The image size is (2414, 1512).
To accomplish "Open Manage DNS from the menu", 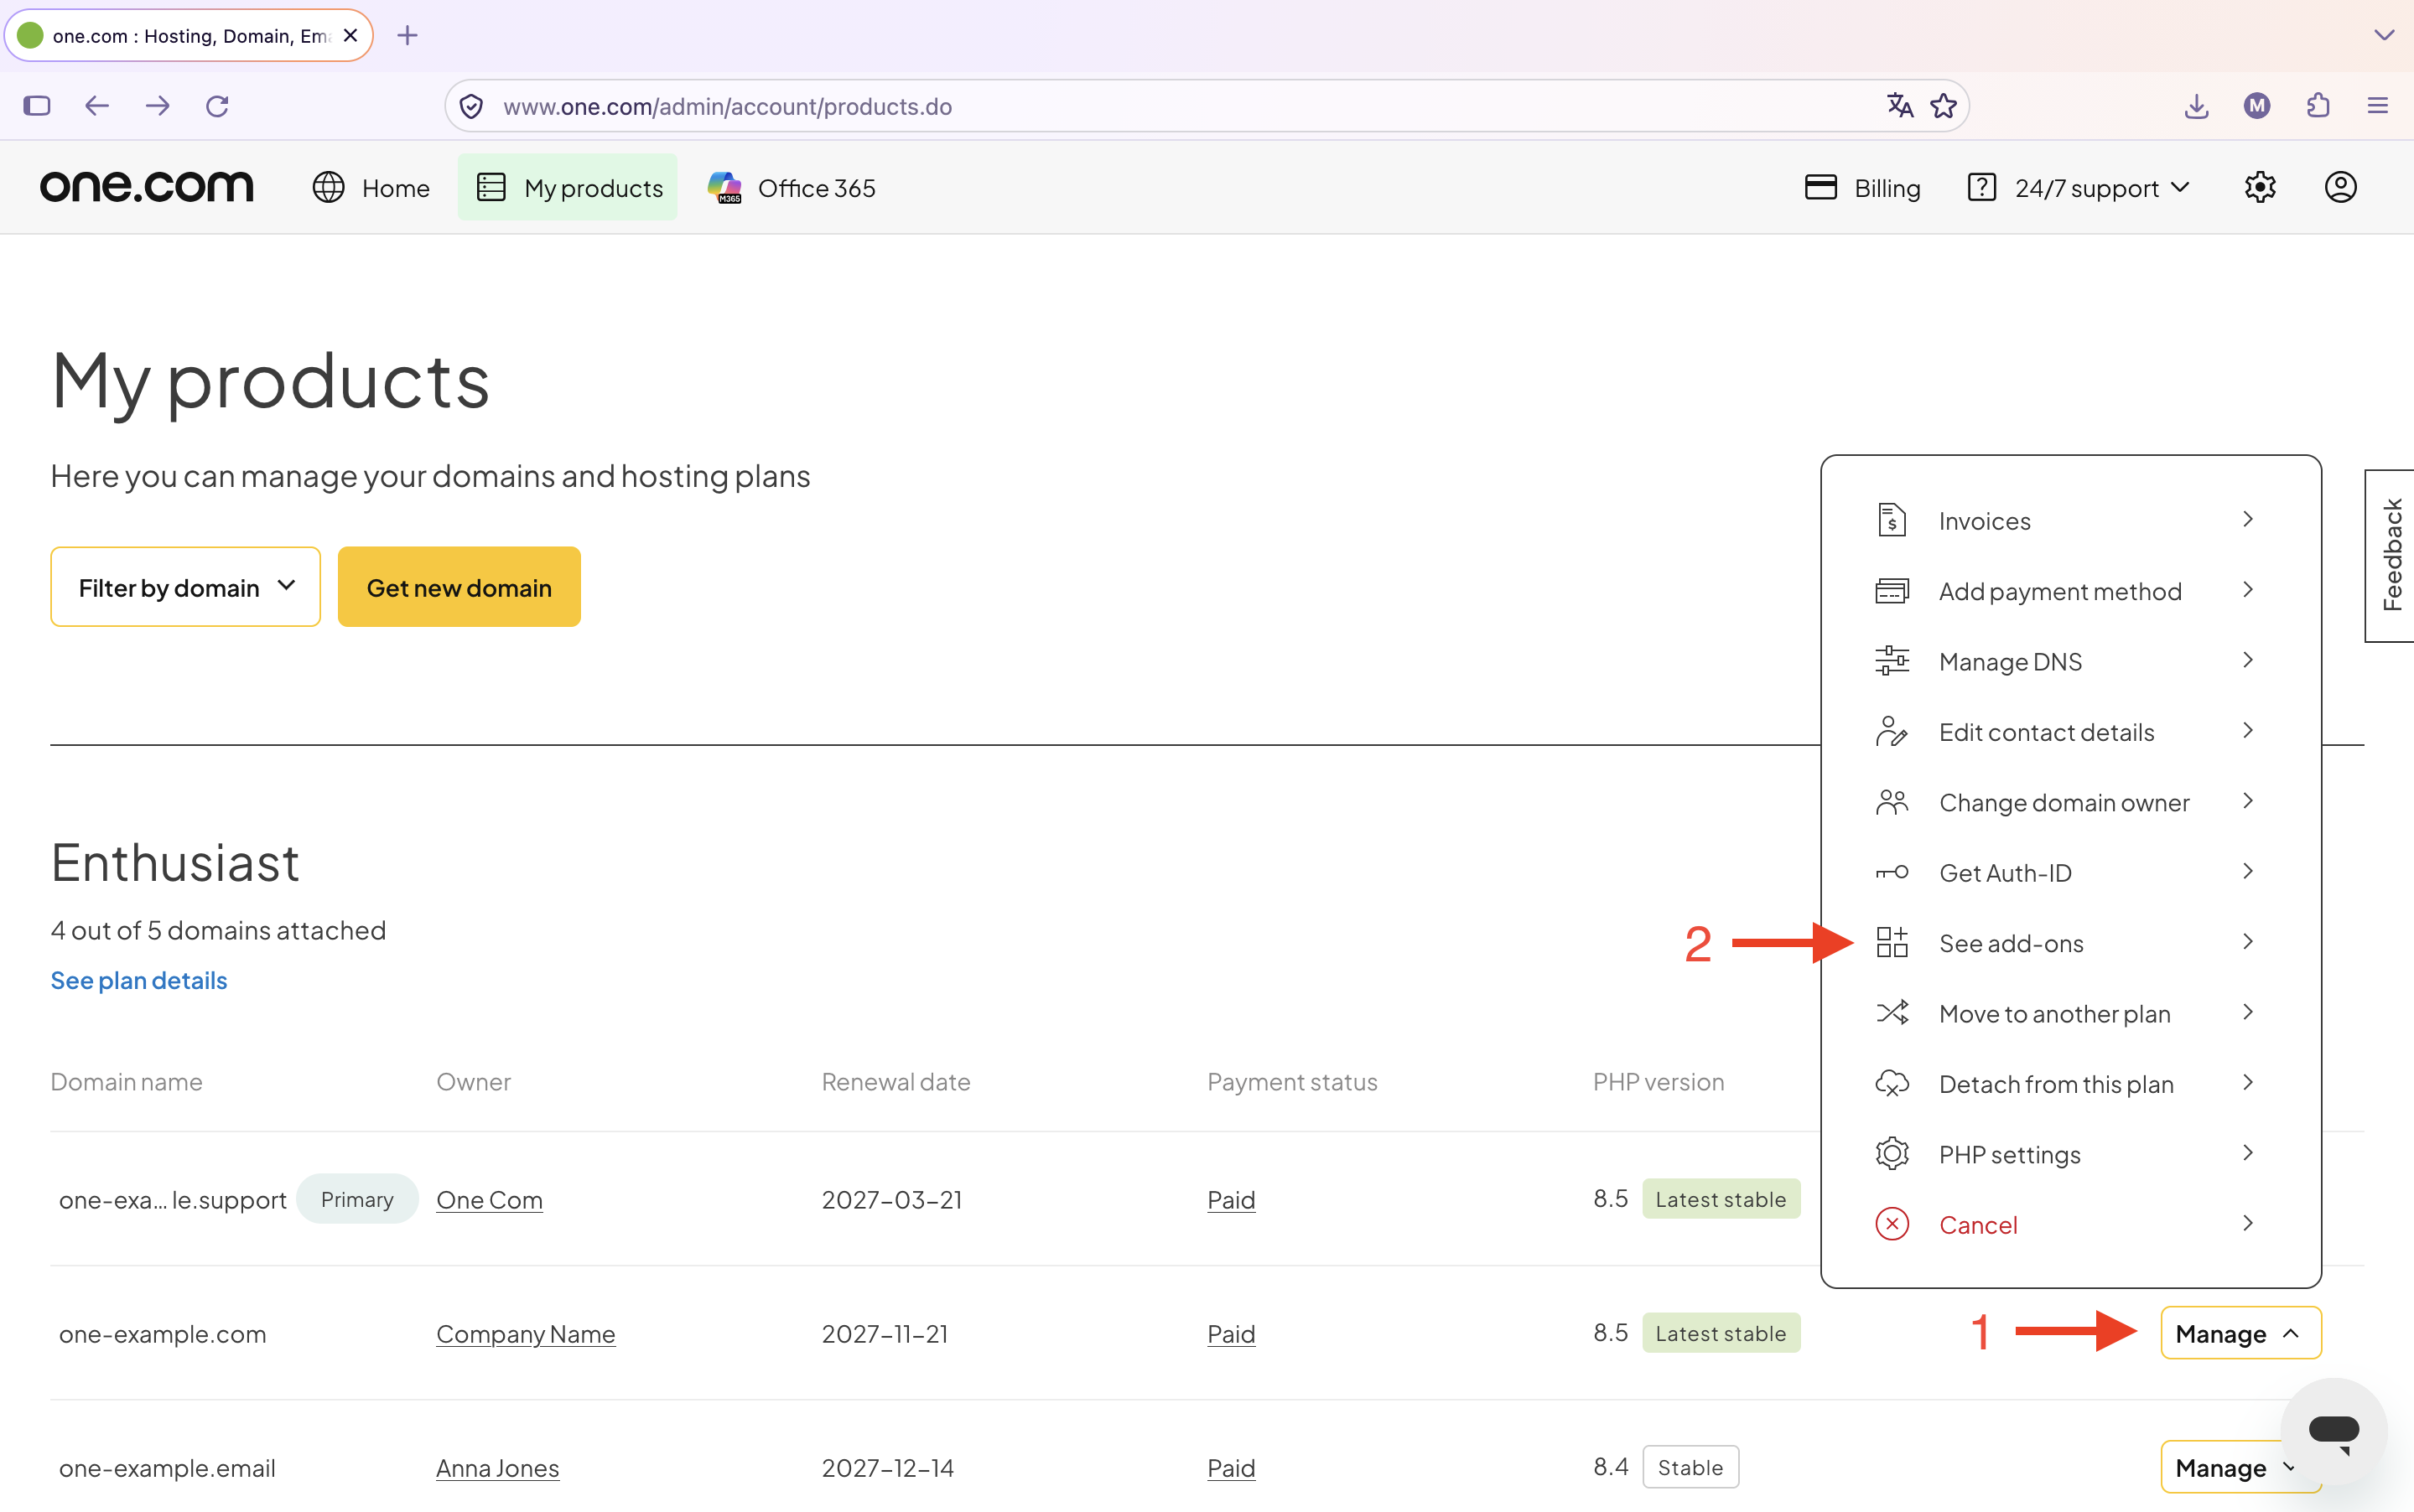I will [2070, 661].
